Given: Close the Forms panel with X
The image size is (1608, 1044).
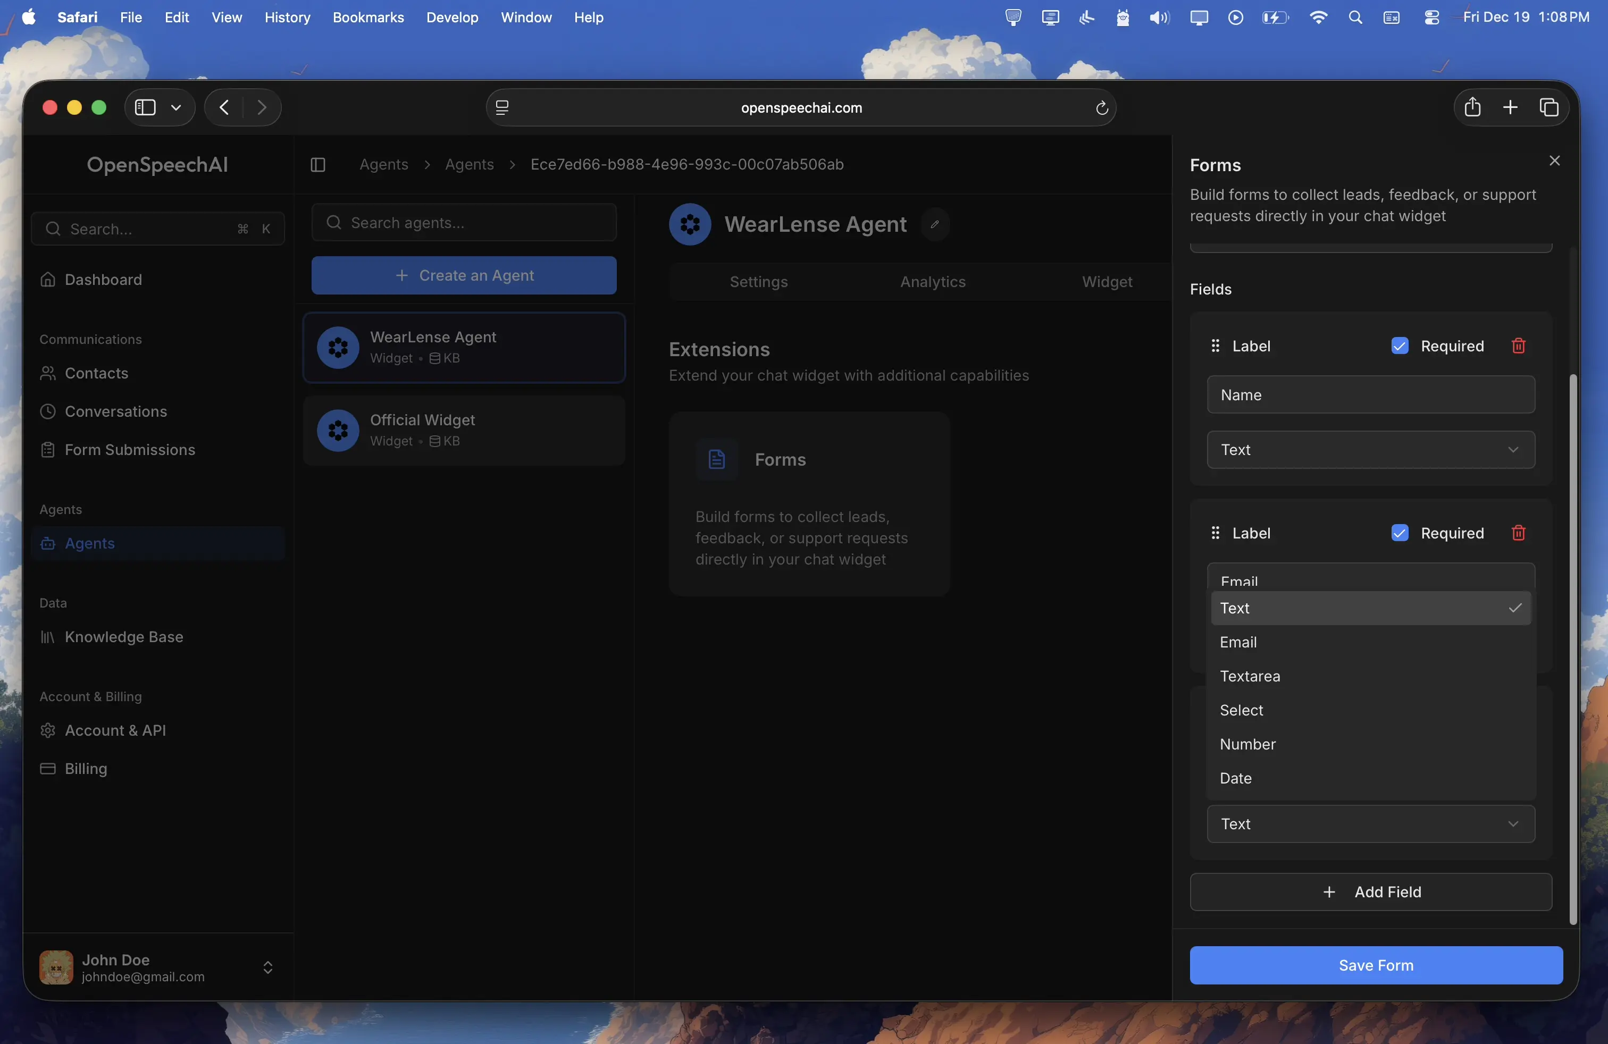Looking at the screenshot, I should (1555, 161).
